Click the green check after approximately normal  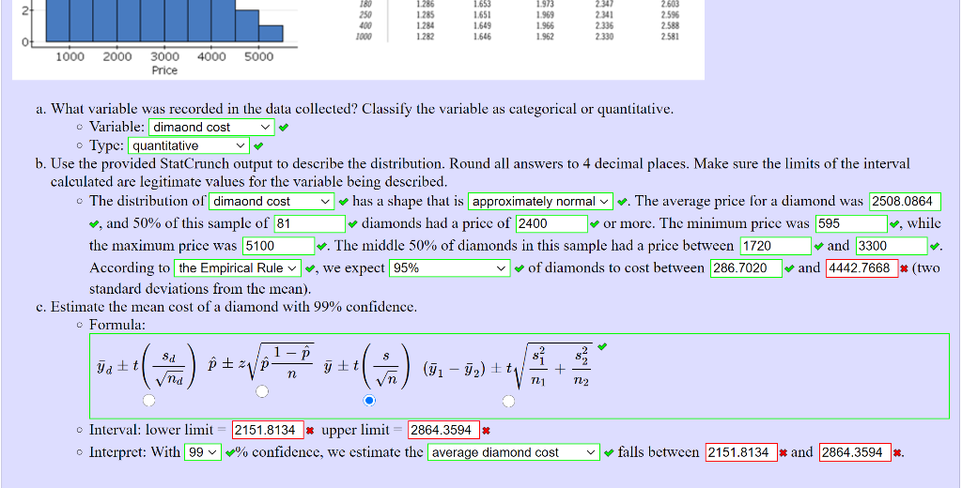[622, 202]
